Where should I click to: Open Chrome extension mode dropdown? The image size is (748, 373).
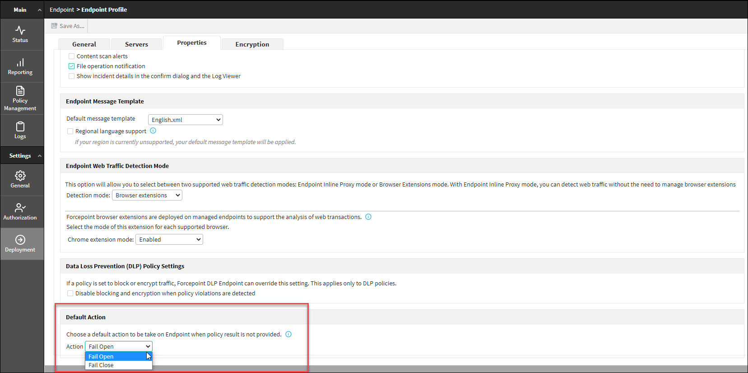[169, 240]
